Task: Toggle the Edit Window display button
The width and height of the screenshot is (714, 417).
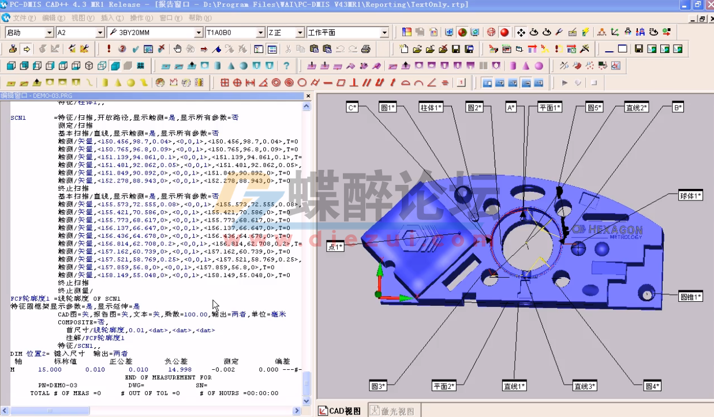Action: 487,82
